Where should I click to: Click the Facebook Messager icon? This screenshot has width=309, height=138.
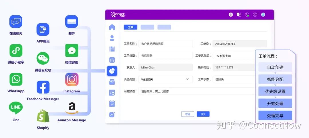click(x=43, y=87)
